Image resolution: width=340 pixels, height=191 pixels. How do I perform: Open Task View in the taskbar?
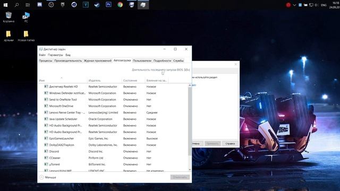pos(28,5)
